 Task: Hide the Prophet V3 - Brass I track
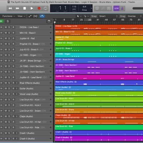[x=1, y=44]
